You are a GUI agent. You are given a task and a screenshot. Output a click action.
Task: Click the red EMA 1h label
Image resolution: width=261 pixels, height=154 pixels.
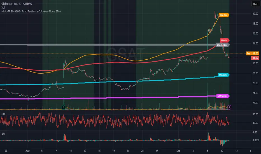tap(225, 40)
